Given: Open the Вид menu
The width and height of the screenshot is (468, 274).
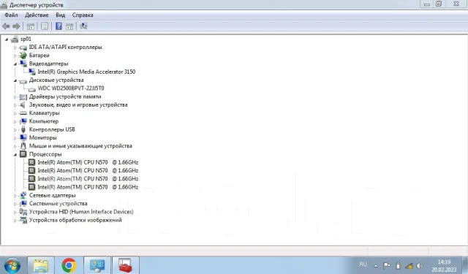Looking at the screenshot, I should coord(60,15).
